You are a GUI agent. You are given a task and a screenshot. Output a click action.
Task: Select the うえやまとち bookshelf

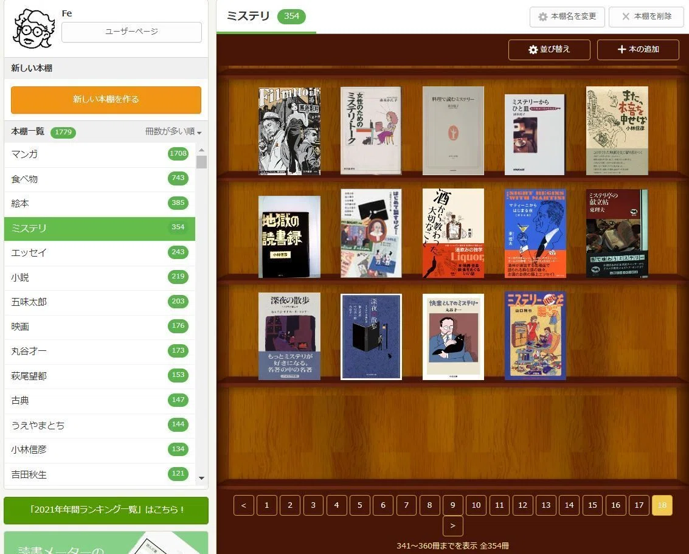click(x=100, y=425)
